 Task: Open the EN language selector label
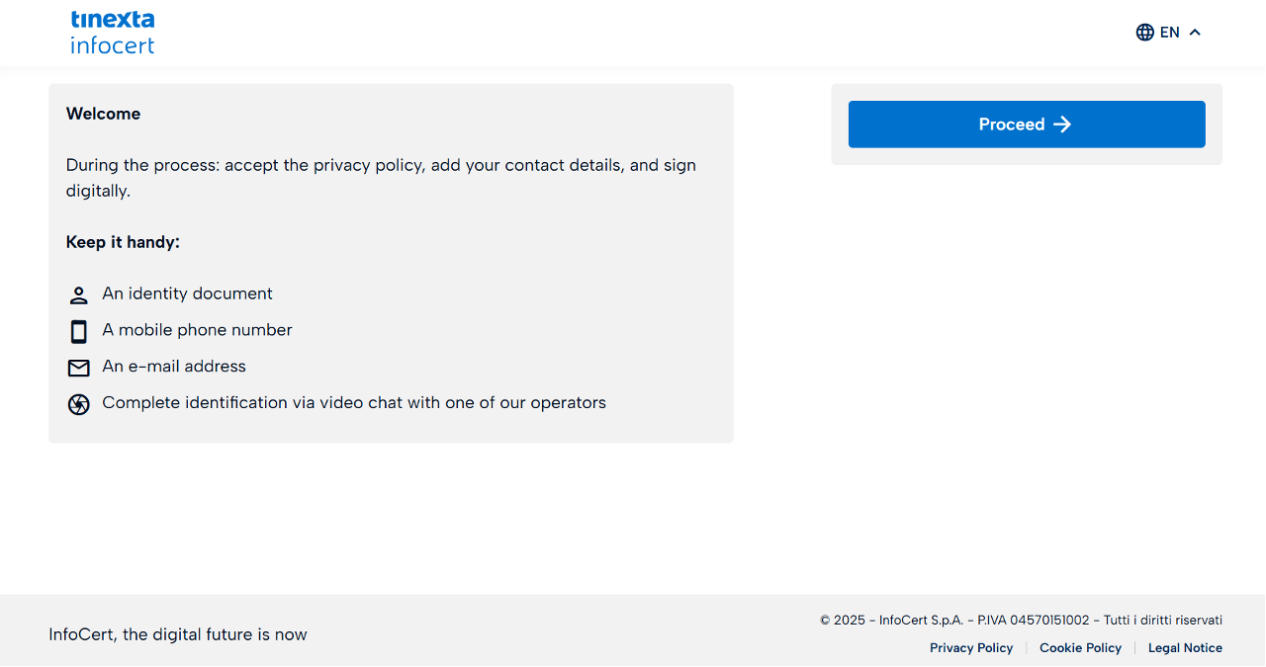pos(1170,33)
